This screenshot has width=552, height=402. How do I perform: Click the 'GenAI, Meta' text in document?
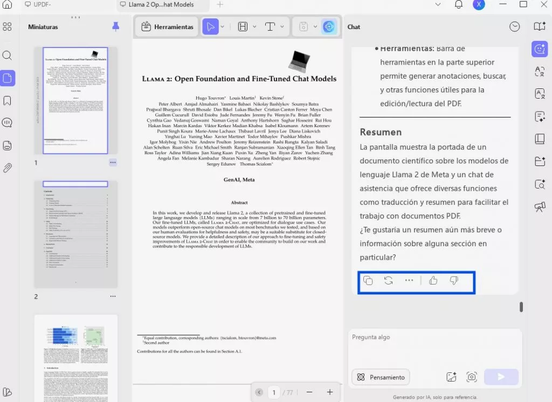tap(239, 179)
